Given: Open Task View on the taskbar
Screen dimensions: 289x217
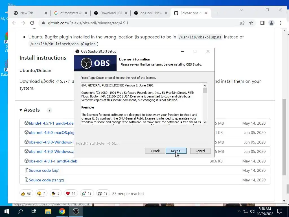Looking at the screenshot, I should [34, 211].
